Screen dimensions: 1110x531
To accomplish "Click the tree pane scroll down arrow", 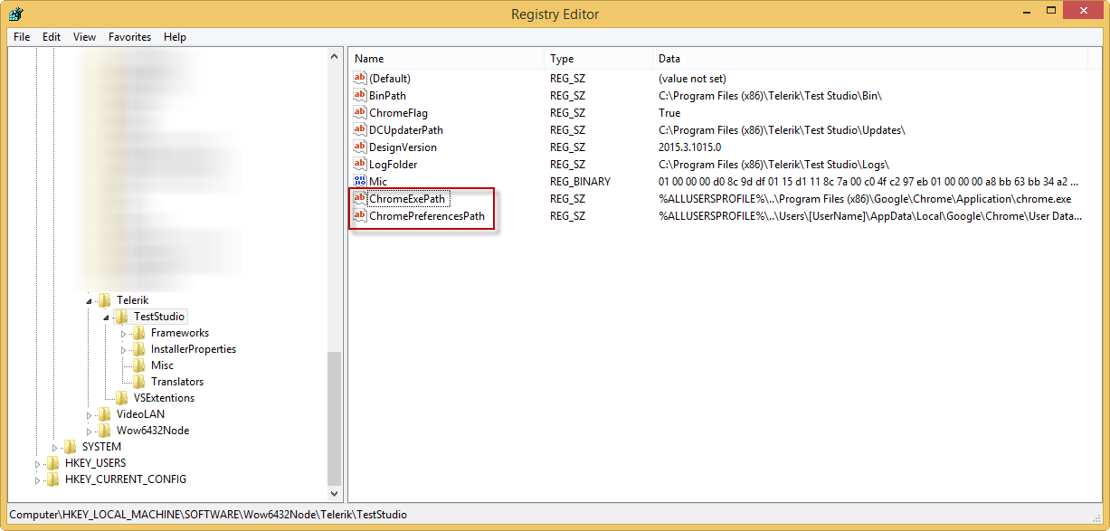I will [335, 494].
